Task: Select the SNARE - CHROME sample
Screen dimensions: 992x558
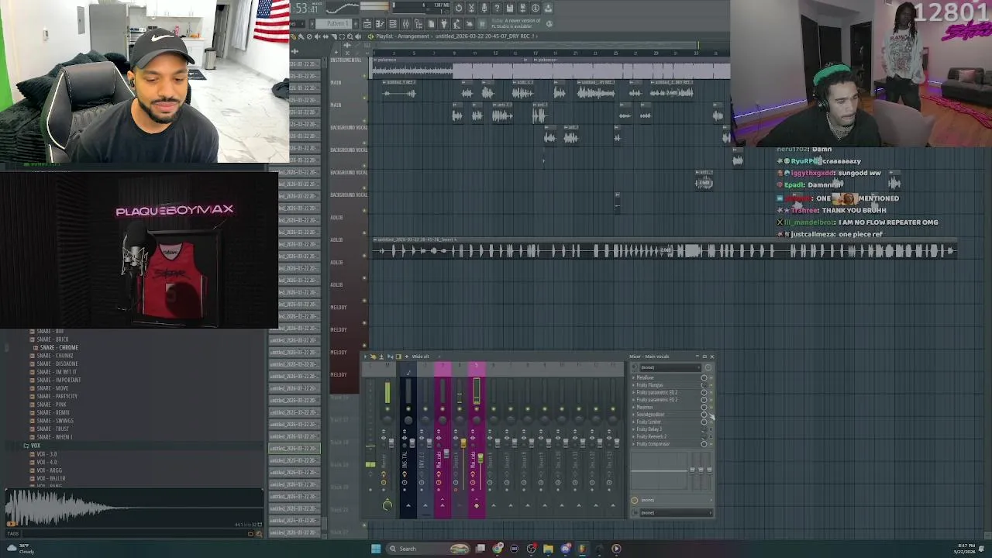Action: pyautogui.click(x=58, y=347)
